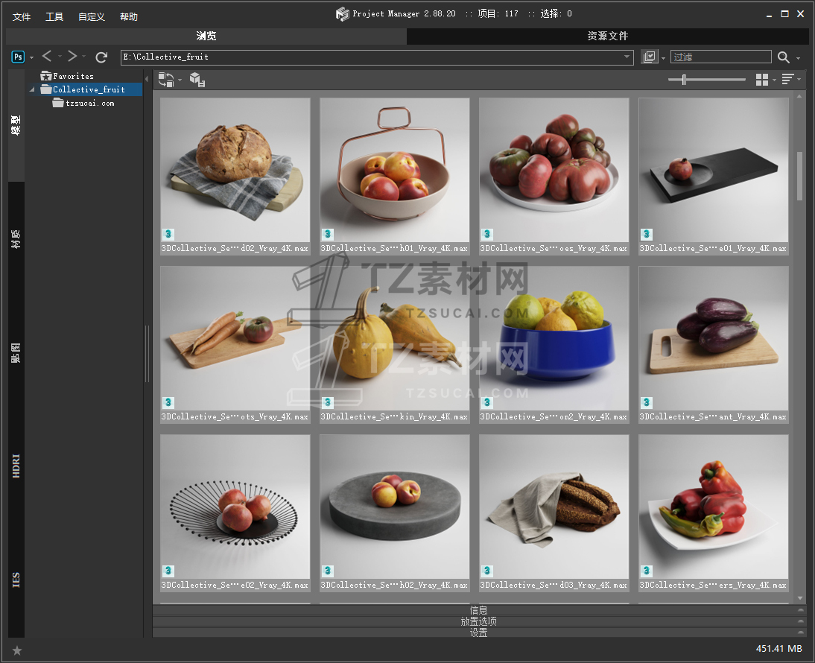This screenshot has height=663, width=815.
Task: Toggle the checkmark filter selection button
Action: point(650,57)
